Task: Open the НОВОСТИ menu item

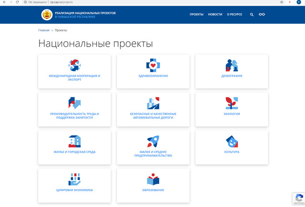Action: (x=215, y=15)
